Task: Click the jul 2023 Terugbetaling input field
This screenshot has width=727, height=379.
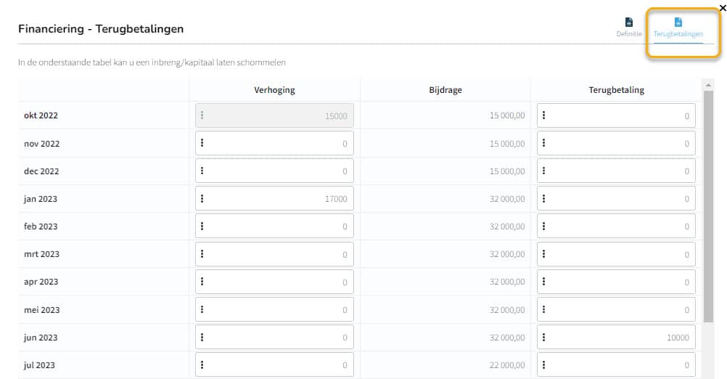Action: pyautogui.click(x=616, y=365)
